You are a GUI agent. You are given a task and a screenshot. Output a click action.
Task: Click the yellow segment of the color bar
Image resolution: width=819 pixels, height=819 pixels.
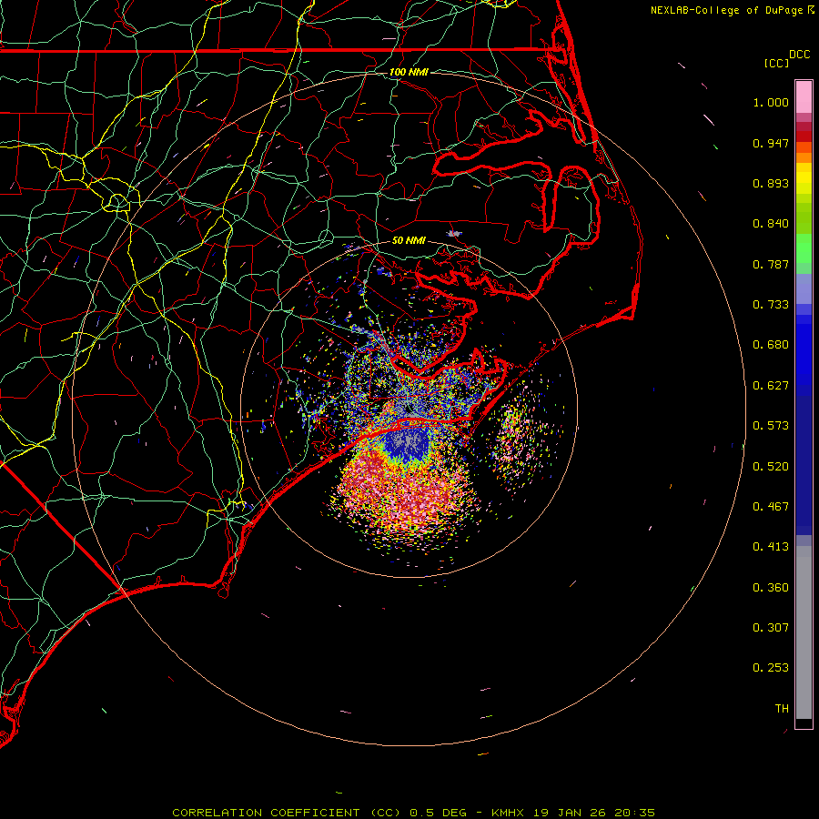tap(804, 179)
